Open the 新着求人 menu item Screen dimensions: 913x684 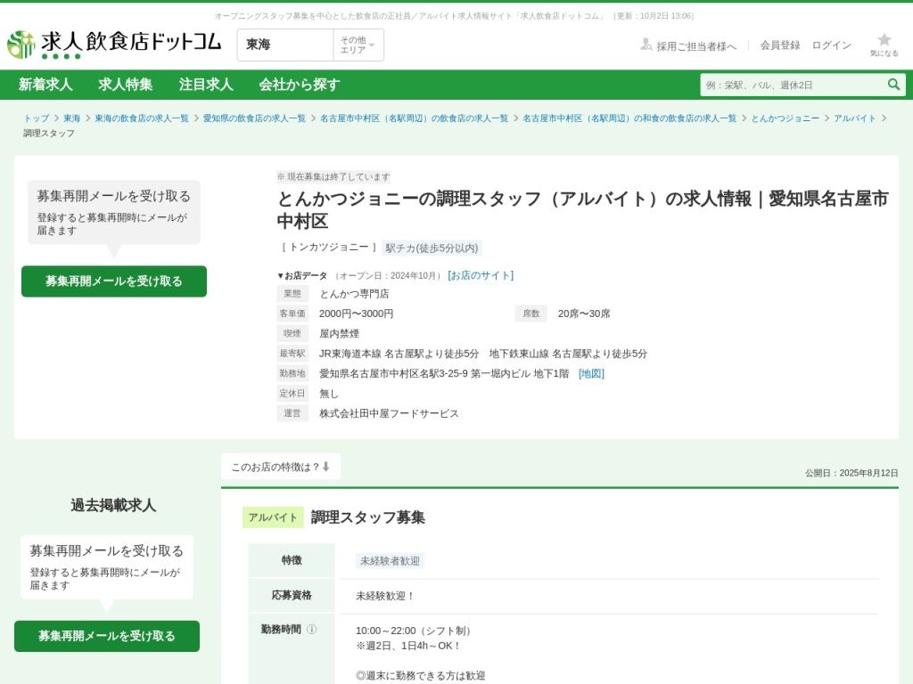(x=45, y=85)
